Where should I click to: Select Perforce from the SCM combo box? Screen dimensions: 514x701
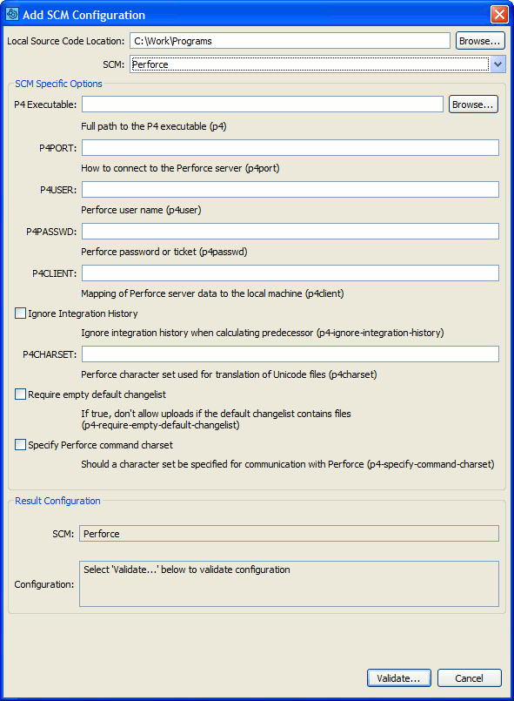(304, 64)
